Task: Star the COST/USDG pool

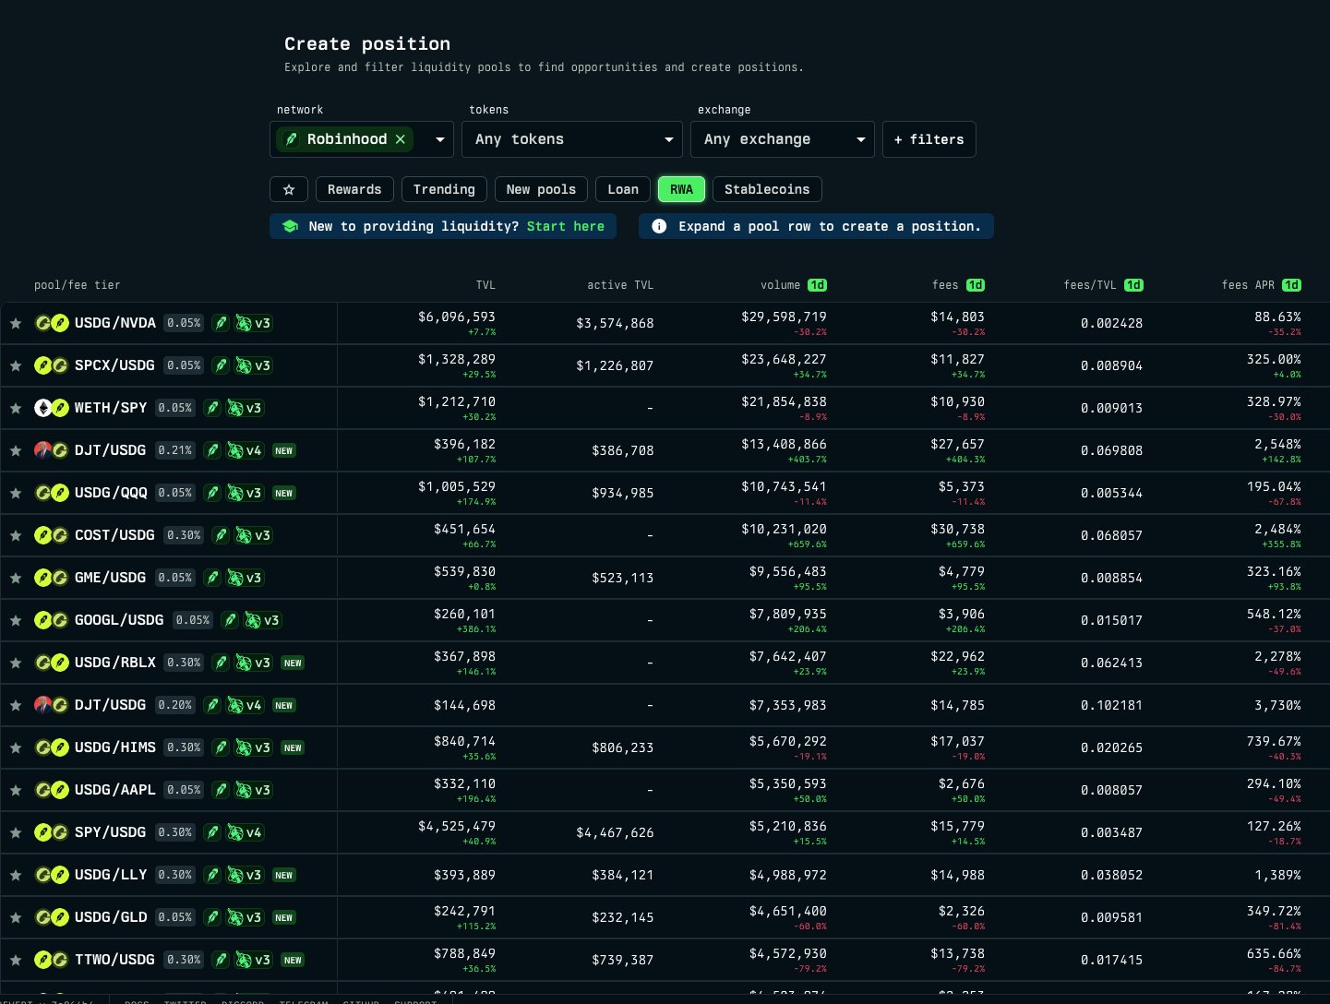Action: point(16,536)
